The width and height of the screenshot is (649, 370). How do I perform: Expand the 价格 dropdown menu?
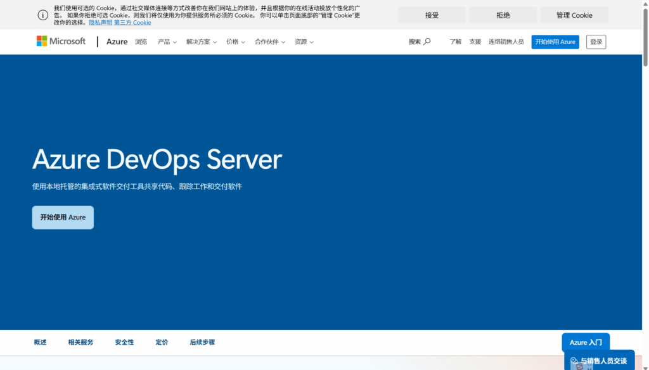click(x=236, y=42)
